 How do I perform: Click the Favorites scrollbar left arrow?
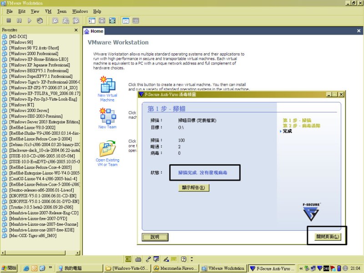coord(3,253)
